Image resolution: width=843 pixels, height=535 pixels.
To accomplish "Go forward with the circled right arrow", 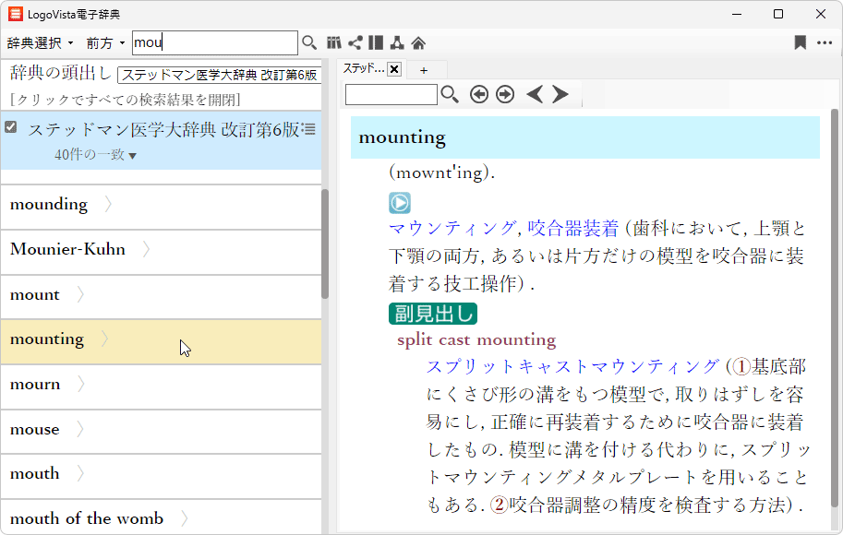I will coord(504,94).
